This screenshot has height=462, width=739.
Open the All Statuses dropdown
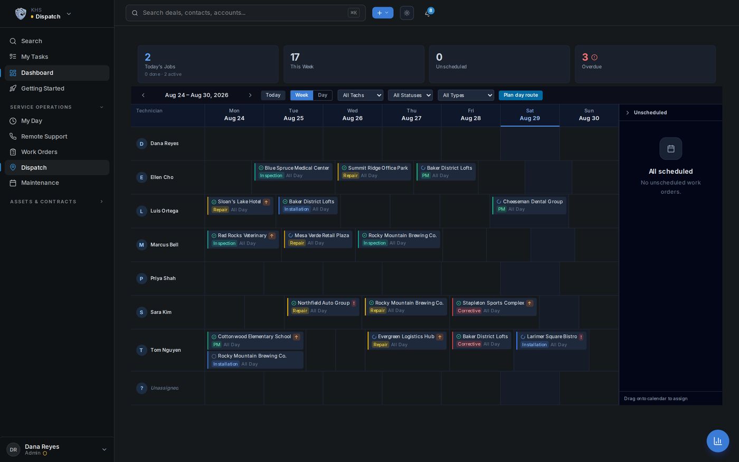tap(410, 95)
